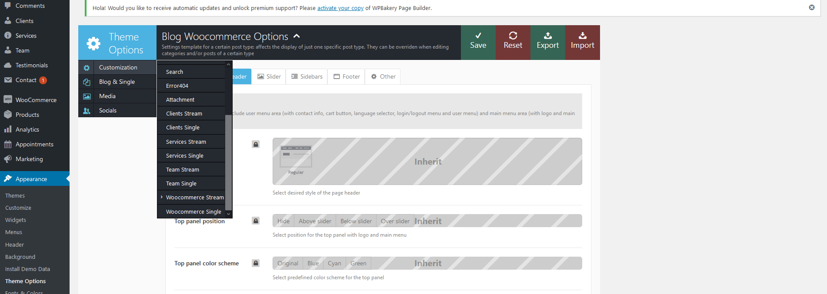Viewport: 827px width, 294px height.
Task: Click the Socials people icon
Action: 87,111
